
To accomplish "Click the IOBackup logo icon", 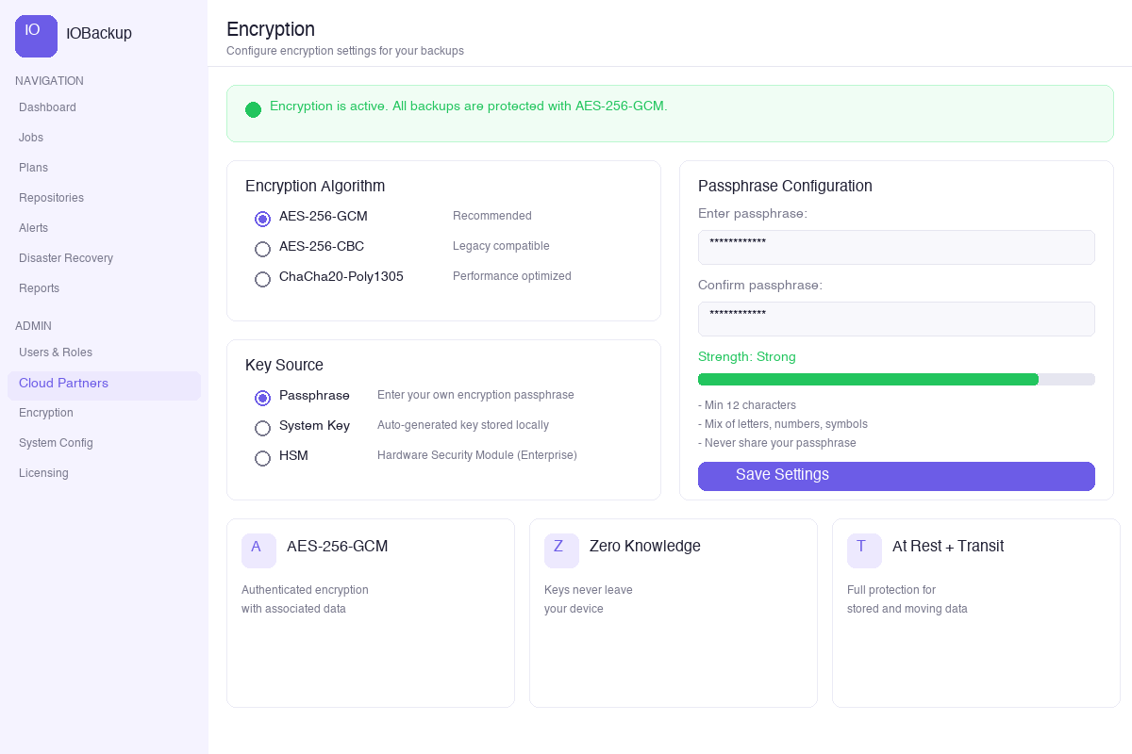I will coord(36,36).
